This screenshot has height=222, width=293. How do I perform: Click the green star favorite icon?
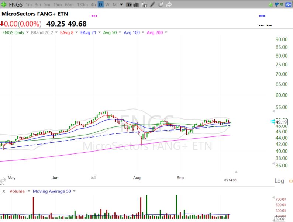click(x=270, y=5)
